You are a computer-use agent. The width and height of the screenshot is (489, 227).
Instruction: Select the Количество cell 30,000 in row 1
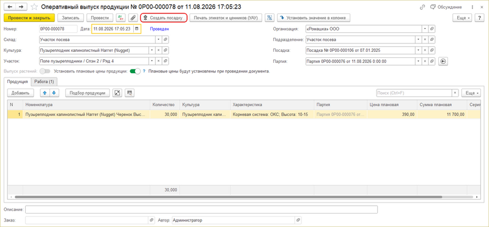pyautogui.click(x=164, y=115)
